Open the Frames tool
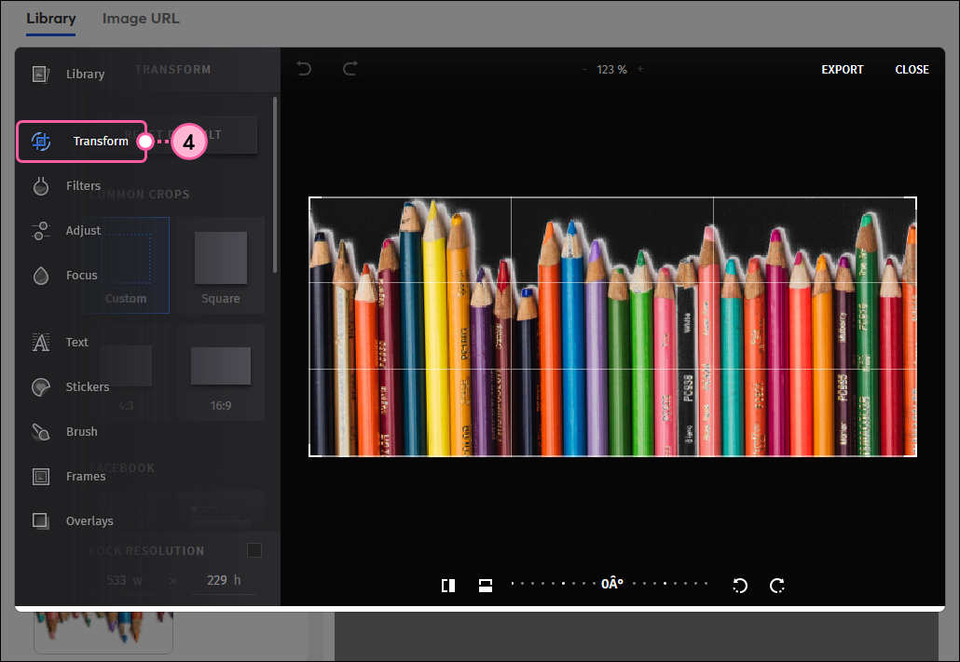The width and height of the screenshot is (960, 662). tap(68, 476)
